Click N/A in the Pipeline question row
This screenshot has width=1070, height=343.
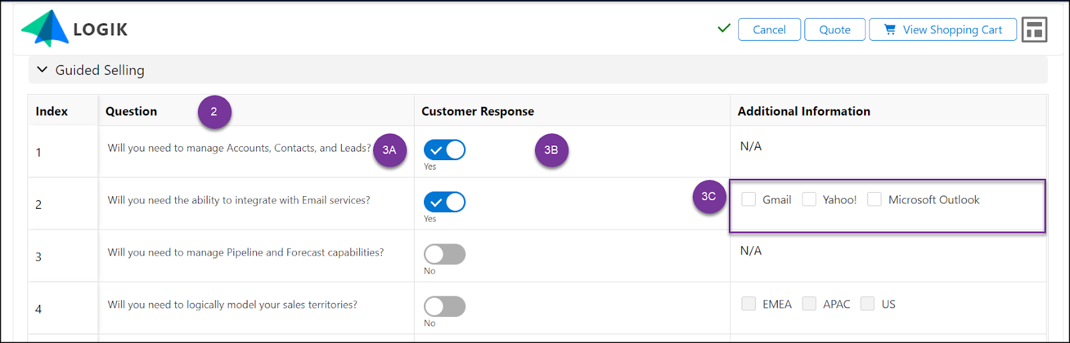(x=750, y=250)
